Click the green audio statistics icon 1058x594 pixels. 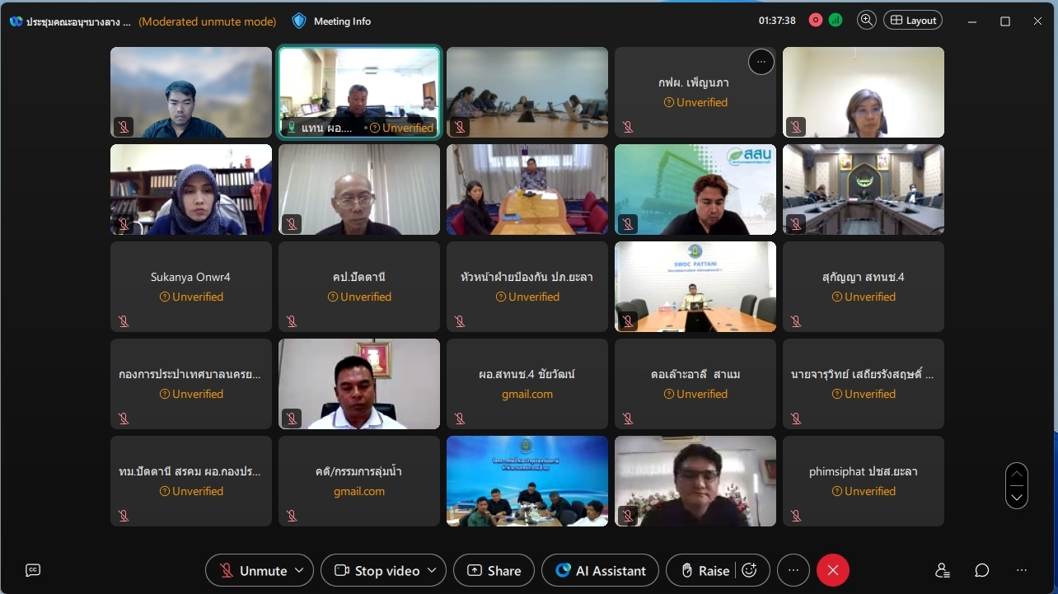point(836,21)
